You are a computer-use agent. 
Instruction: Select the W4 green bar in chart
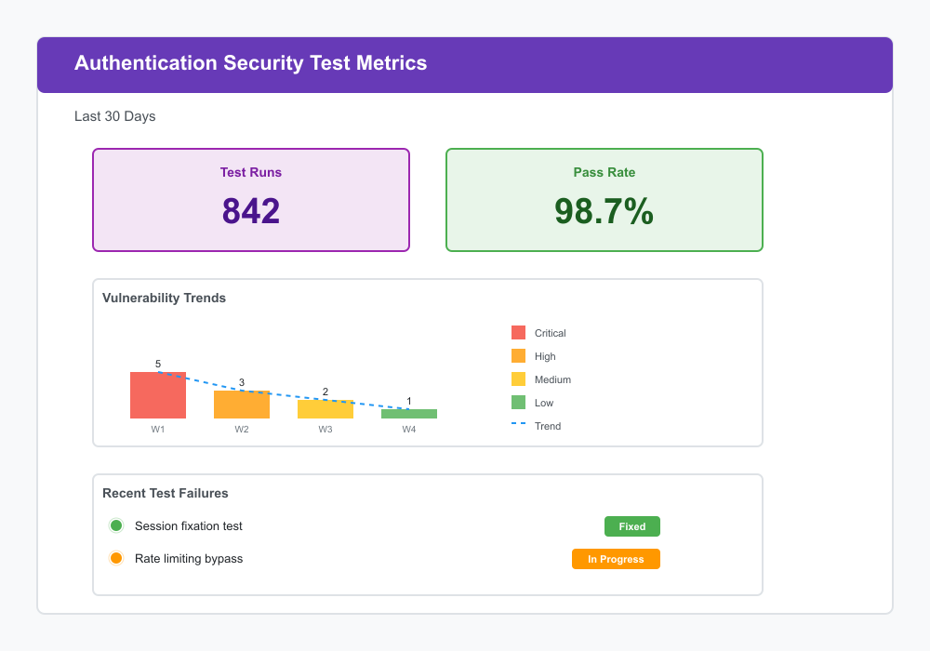point(408,414)
